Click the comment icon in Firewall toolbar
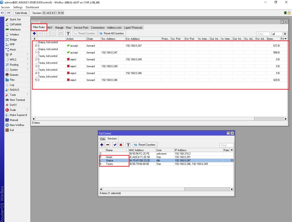292x222 pixels. (60, 33)
